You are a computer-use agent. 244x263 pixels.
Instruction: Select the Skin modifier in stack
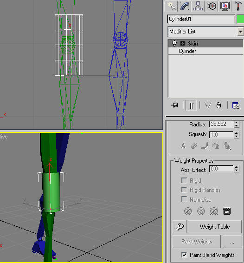[205, 44]
